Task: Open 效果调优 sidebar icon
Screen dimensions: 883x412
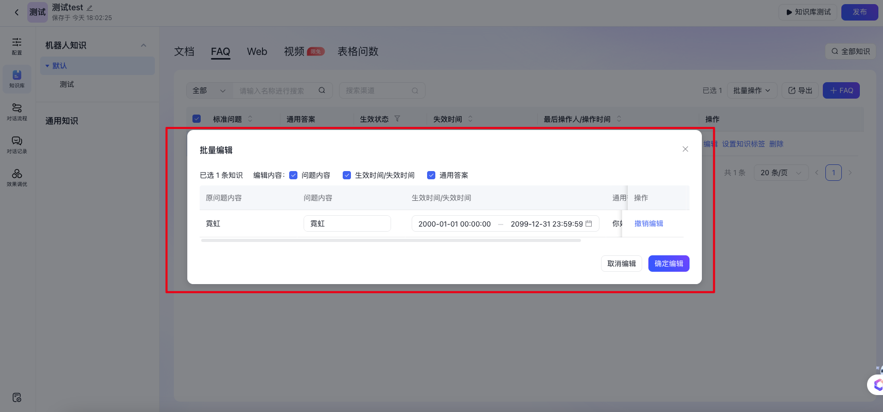Action: tap(17, 177)
